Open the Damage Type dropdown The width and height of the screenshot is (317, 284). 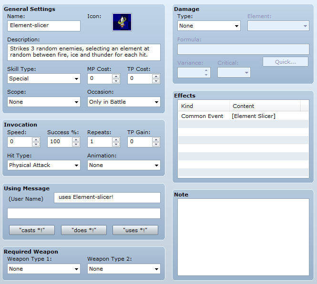click(209, 26)
